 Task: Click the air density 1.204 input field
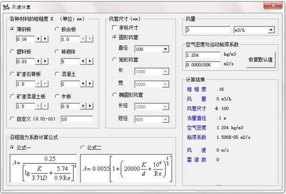point(203,55)
